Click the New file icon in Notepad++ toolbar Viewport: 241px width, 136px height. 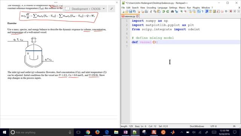pos(123,11)
